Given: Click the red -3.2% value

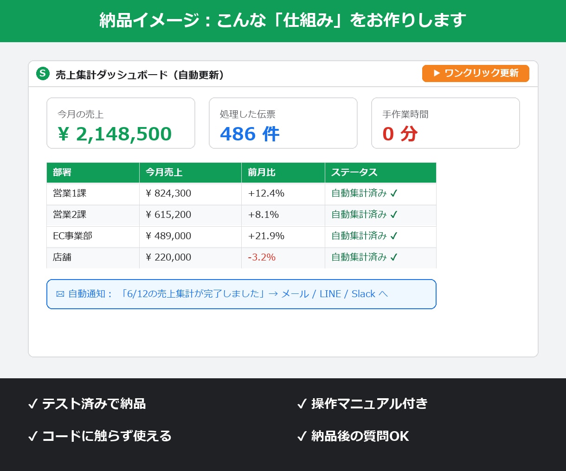Looking at the screenshot, I should point(262,257).
